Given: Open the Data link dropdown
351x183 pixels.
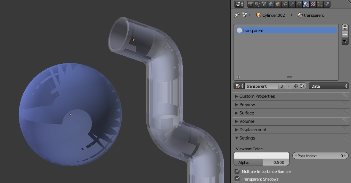Looking at the screenshot, I should tap(328, 86).
